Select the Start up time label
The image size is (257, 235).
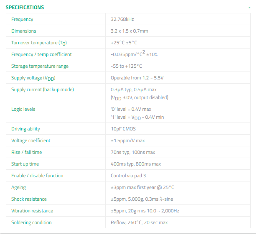pos(25,164)
